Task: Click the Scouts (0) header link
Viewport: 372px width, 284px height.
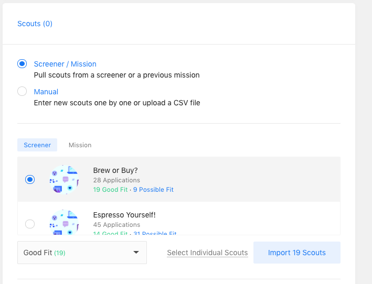Action: coord(35,24)
